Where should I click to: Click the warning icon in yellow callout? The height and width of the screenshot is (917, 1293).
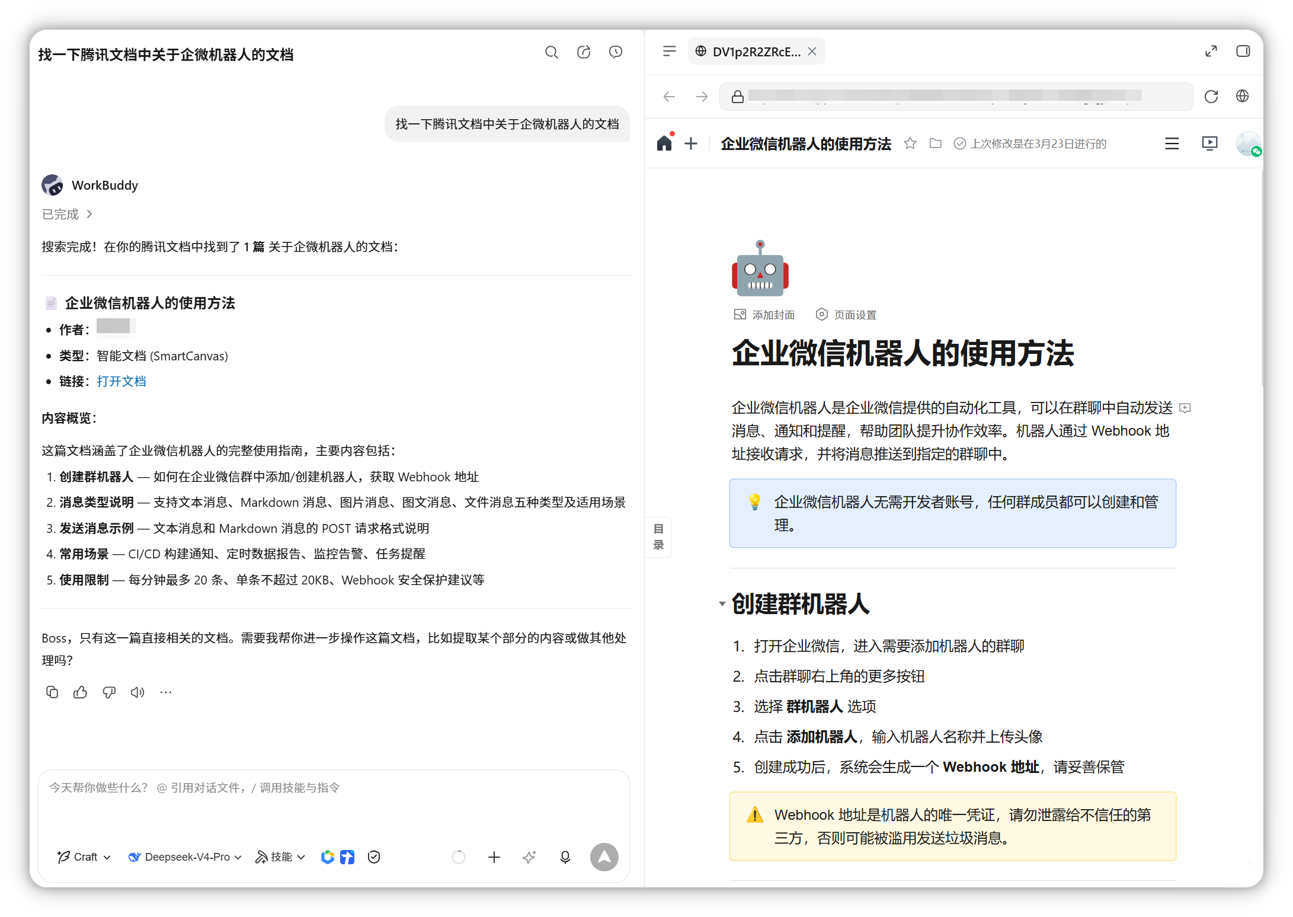point(755,814)
